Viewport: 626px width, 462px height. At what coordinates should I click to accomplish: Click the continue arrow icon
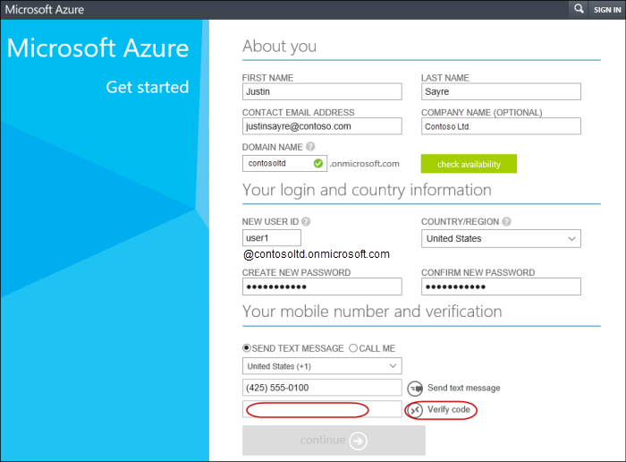358,441
